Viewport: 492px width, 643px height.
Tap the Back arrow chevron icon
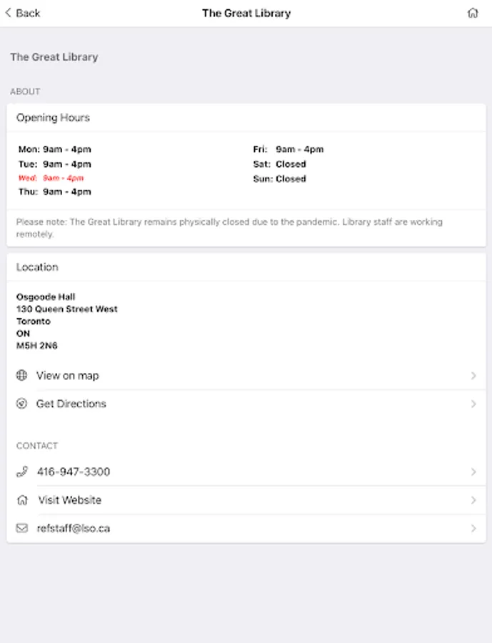(x=8, y=13)
